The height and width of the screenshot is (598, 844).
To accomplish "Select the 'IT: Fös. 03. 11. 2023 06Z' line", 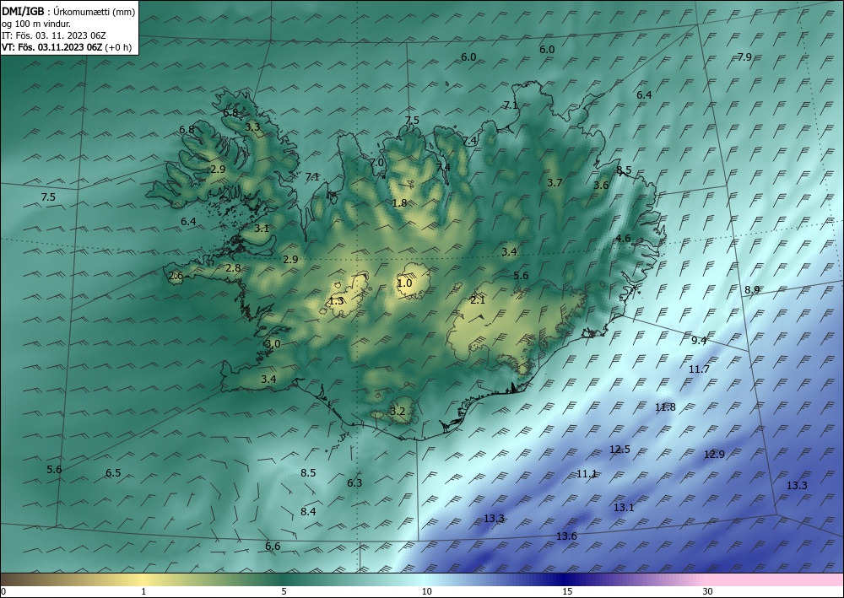I will pyautogui.click(x=54, y=35).
